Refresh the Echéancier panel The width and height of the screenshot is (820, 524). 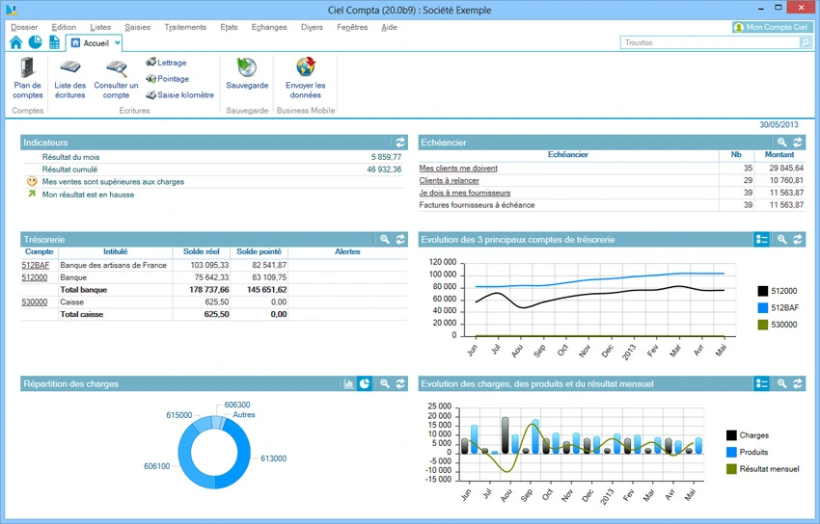coord(798,142)
